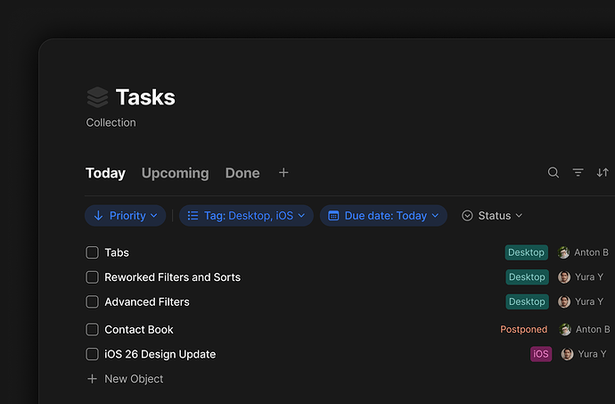This screenshot has height=404, width=615.
Task: Check the iOS 26 Design Update checkbox
Action: coord(92,354)
